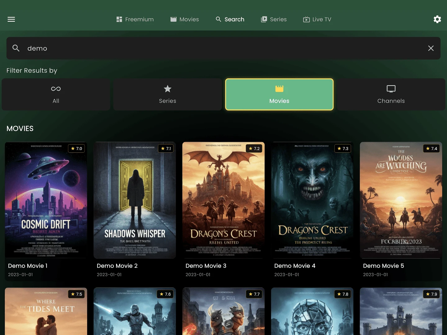Image resolution: width=447 pixels, height=335 pixels.
Task: Clear the search with the X icon
Action: point(431,48)
